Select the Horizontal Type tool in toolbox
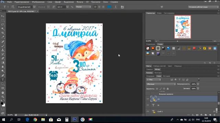 coord(3,80)
